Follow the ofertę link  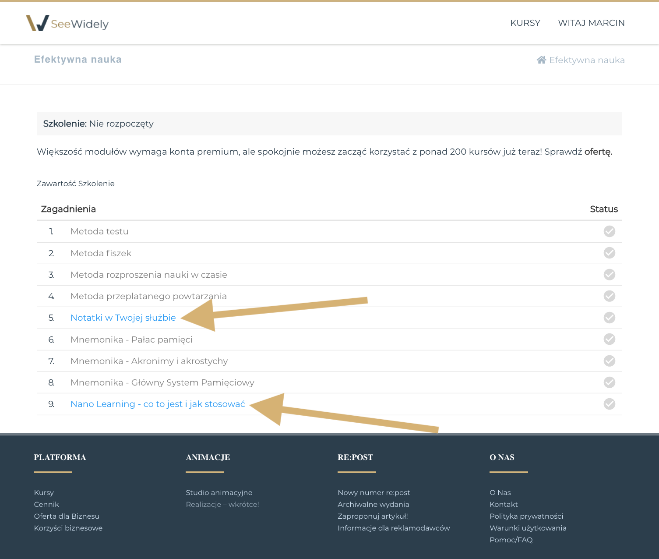597,152
